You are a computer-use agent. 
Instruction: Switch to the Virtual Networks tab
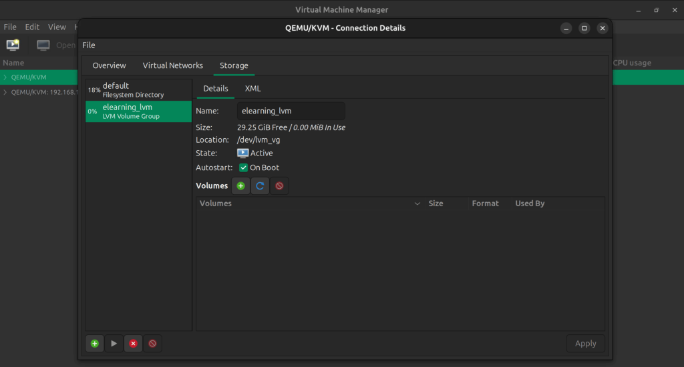tap(173, 65)
